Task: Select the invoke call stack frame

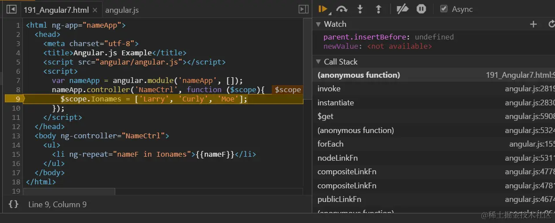Action: coord(434,89)
